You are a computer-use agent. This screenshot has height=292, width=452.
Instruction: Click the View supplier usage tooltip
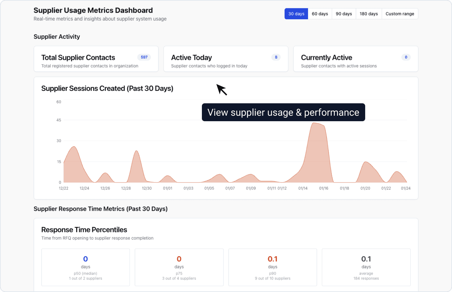(283, 112)
